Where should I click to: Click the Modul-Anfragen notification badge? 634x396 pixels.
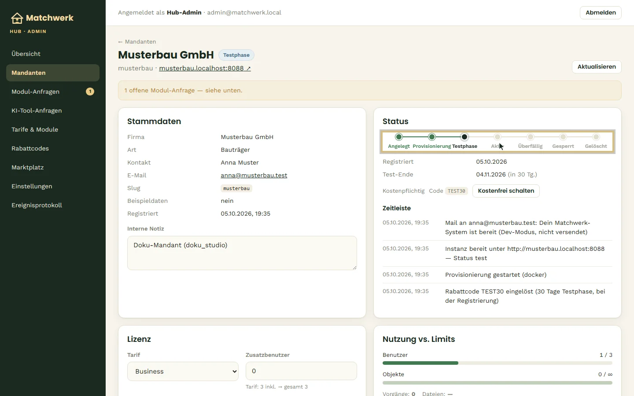point(90,92)
